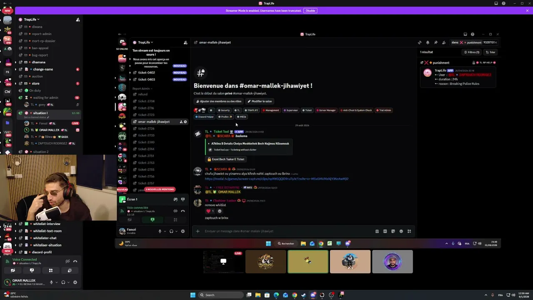533x300 pixels.
Task: Open notification bell in channel header
Action: coord(428,42)
